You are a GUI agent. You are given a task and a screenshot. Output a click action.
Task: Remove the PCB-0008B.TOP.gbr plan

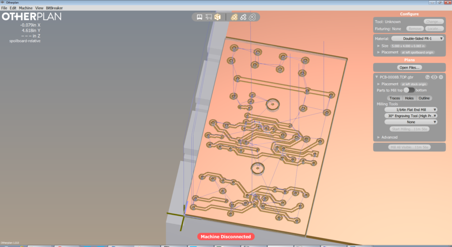[x=441, y=77]
